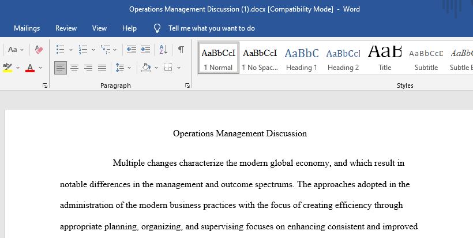
Task: Apply the Title style
Action: pos(385,58)
